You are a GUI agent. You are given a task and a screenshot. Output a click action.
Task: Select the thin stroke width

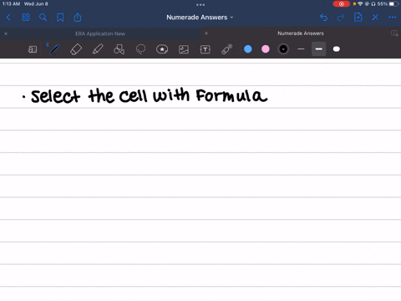click(x=301, y=49)
